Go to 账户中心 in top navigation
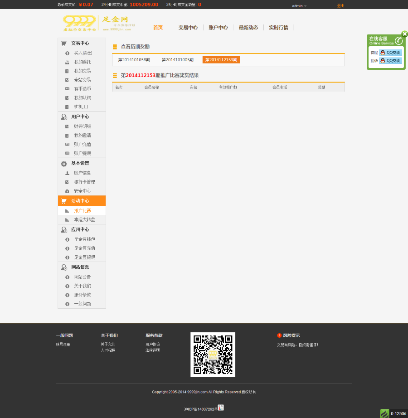This screenshot has width=408, height=418. point(218,28)
